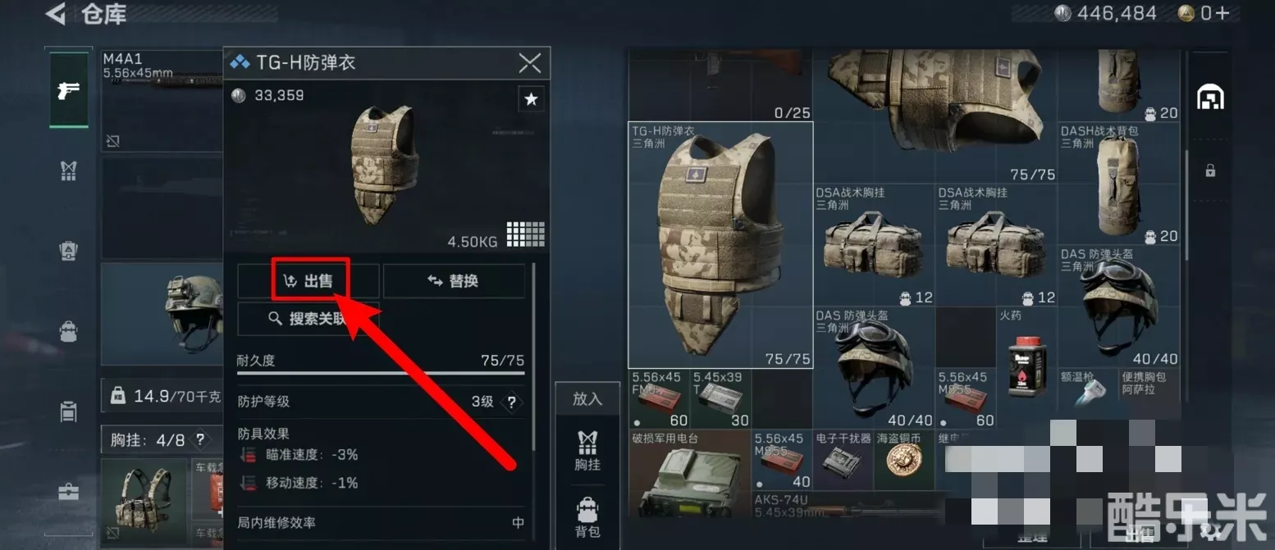Click the locked stash padlock icon
The height and width of the screenshot is (550, 1275).
(x=1210, y=170)
